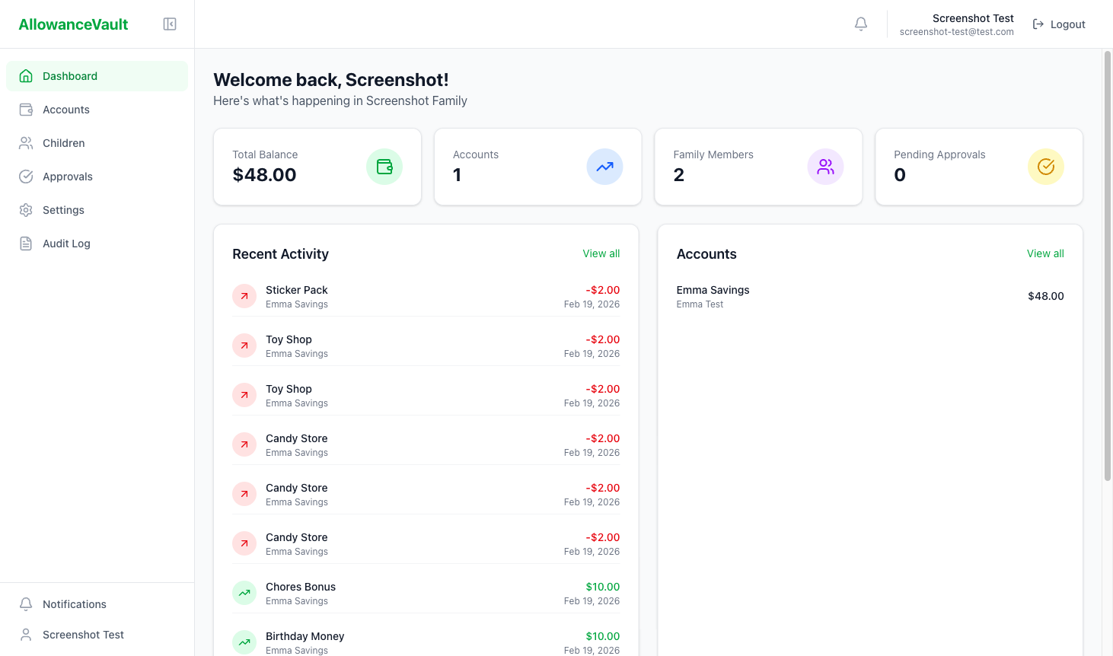
Task: Click View all in the Accounts panel
Action: point(1045,253)
